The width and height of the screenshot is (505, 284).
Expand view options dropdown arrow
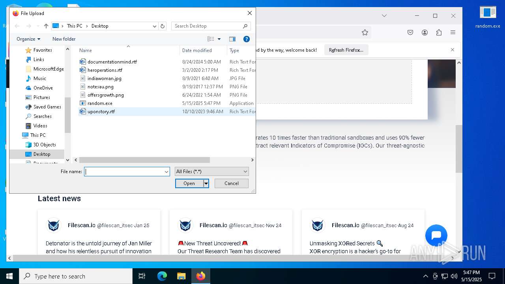pyautogui.click(x=219, y=39)
